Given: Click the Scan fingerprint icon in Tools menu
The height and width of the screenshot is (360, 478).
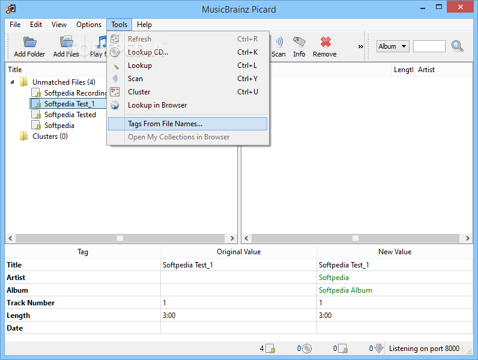Looking at the screenshot, I should tap(115, 79).
